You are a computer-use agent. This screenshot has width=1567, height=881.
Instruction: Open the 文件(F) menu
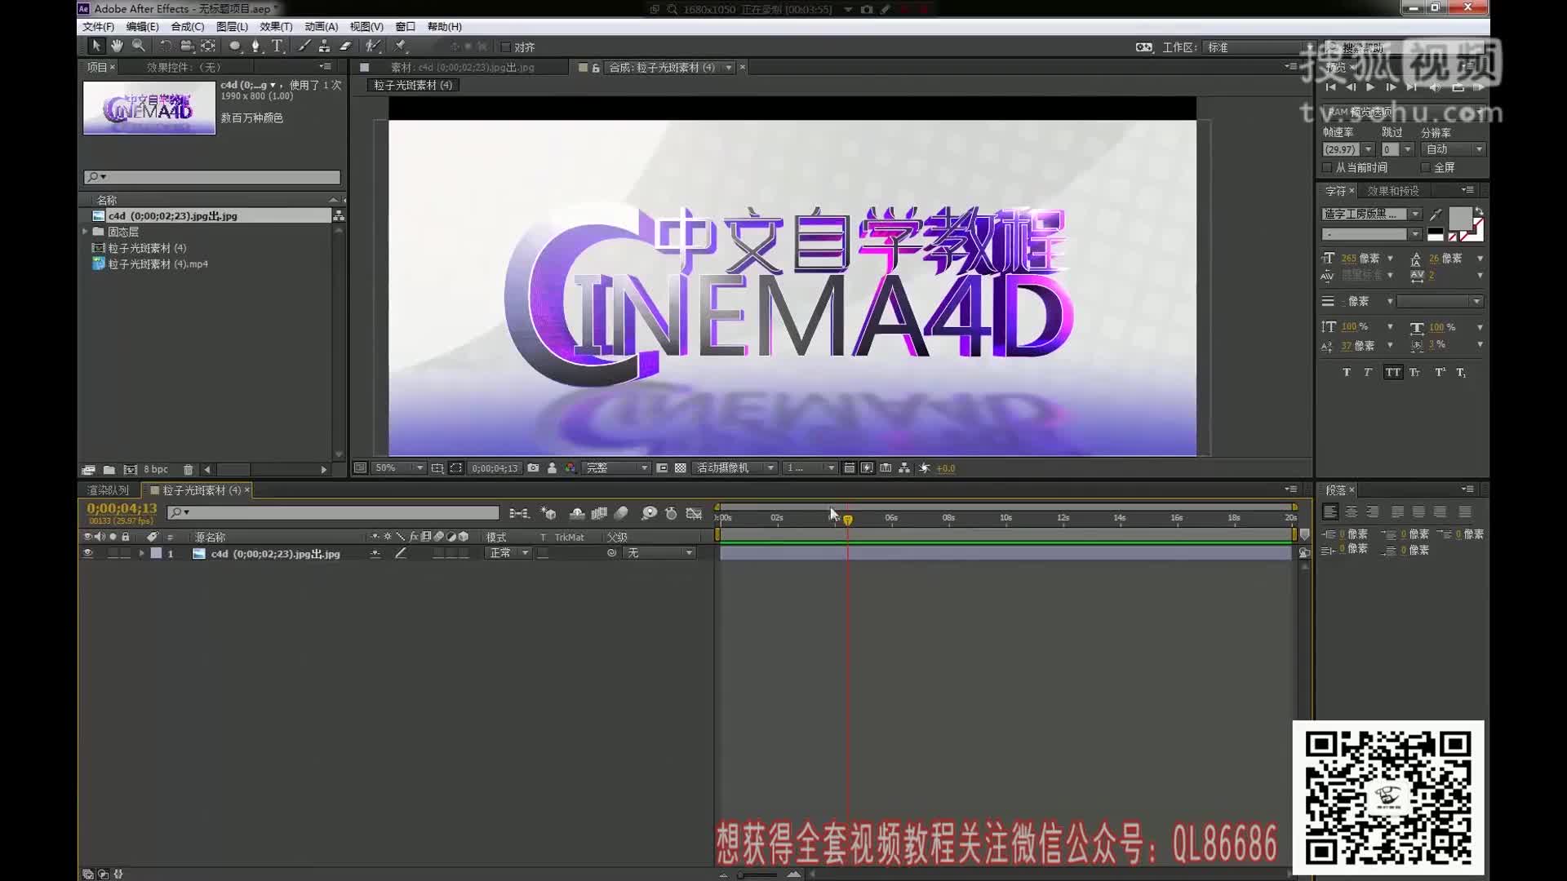[98, 26]
